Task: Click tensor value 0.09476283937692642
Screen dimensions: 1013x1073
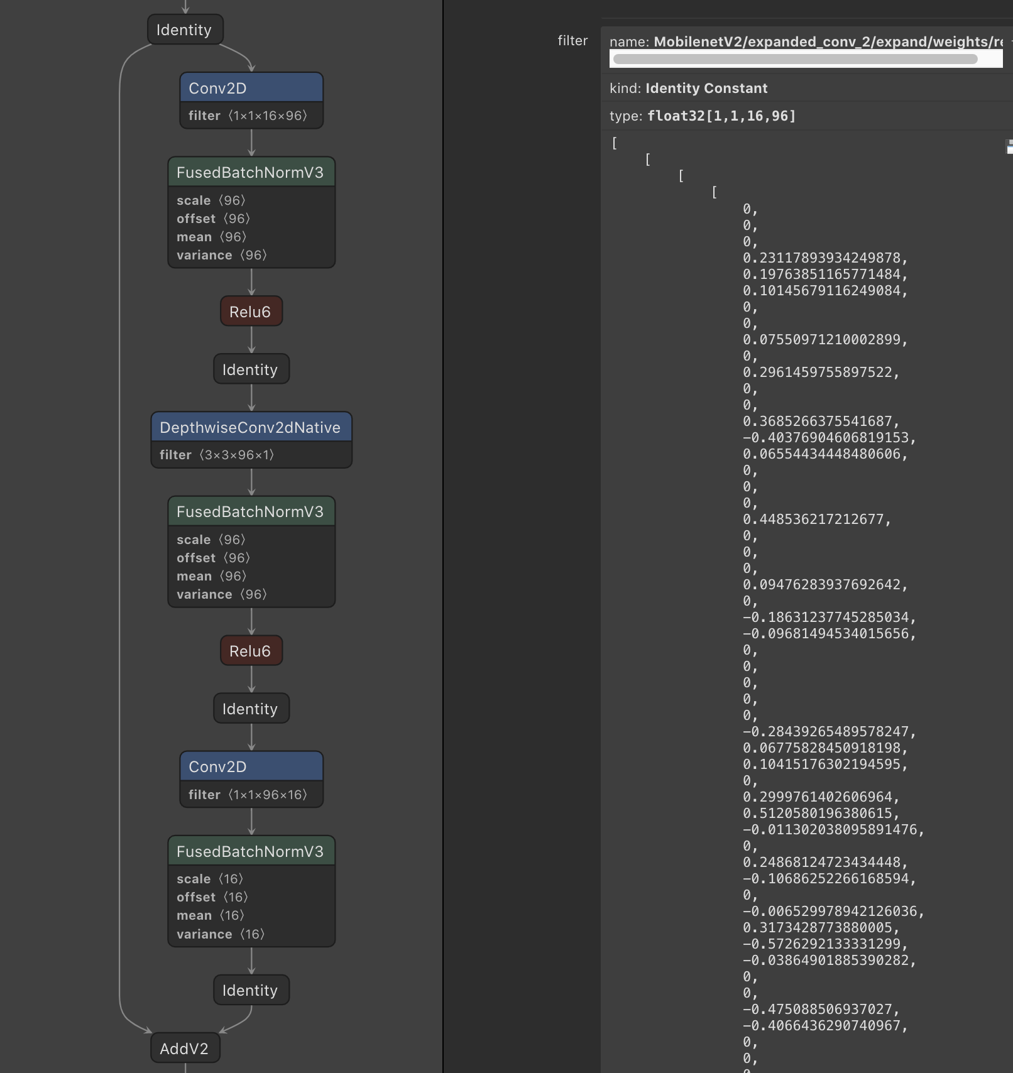Action: (825, 584)
